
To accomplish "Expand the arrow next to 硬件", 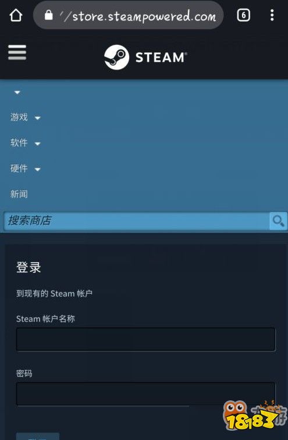I will pyautogui.click(x=38, y=169).
